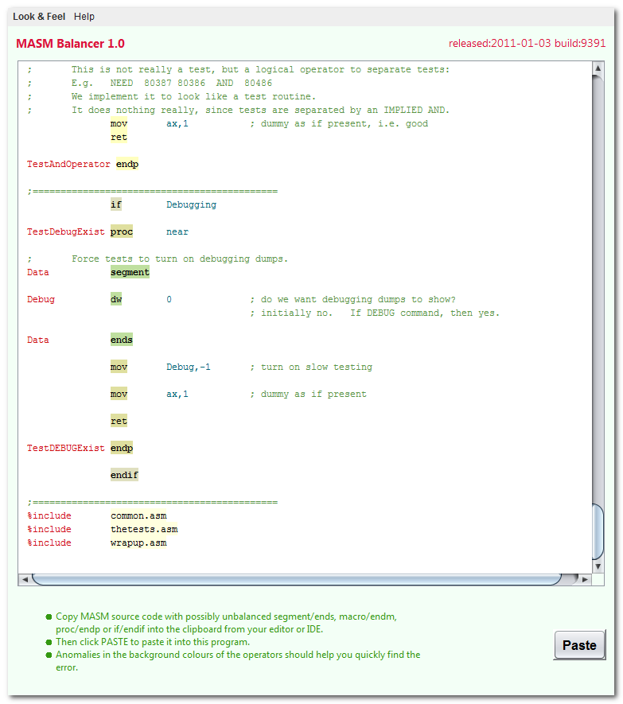
Task: Click the TestDebugExist label
Action: click(65, 231)
